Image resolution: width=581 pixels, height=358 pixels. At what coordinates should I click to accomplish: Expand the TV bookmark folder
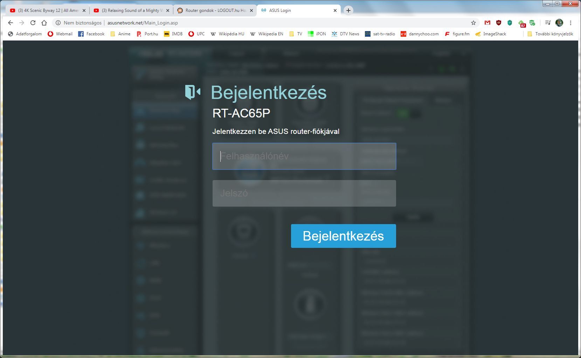pyautogui.click(x=296, y=34)
